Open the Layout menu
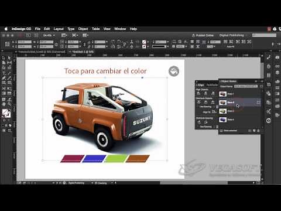The height and width of the screenshot is (211, 281). (59, 29)
